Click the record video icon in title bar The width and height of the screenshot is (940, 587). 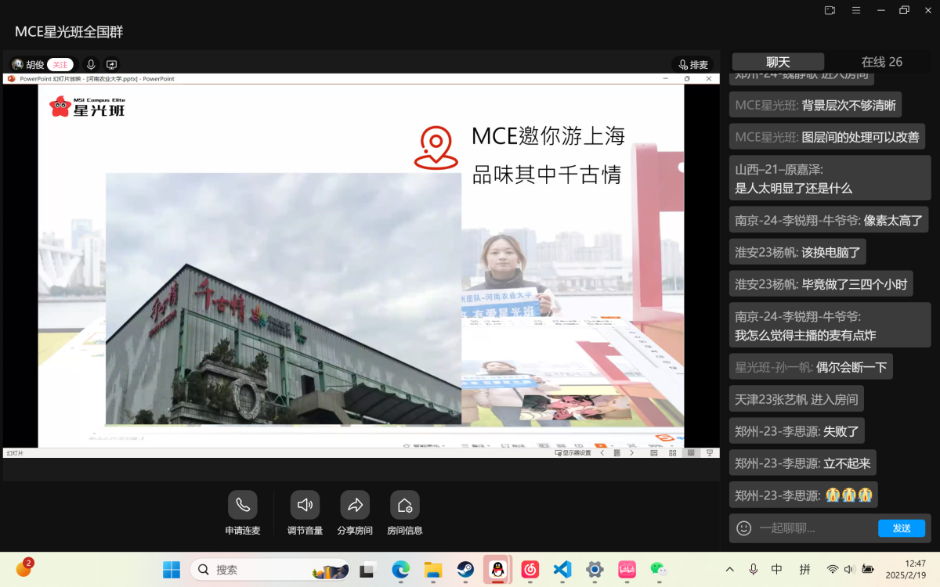tap(830, 10)
